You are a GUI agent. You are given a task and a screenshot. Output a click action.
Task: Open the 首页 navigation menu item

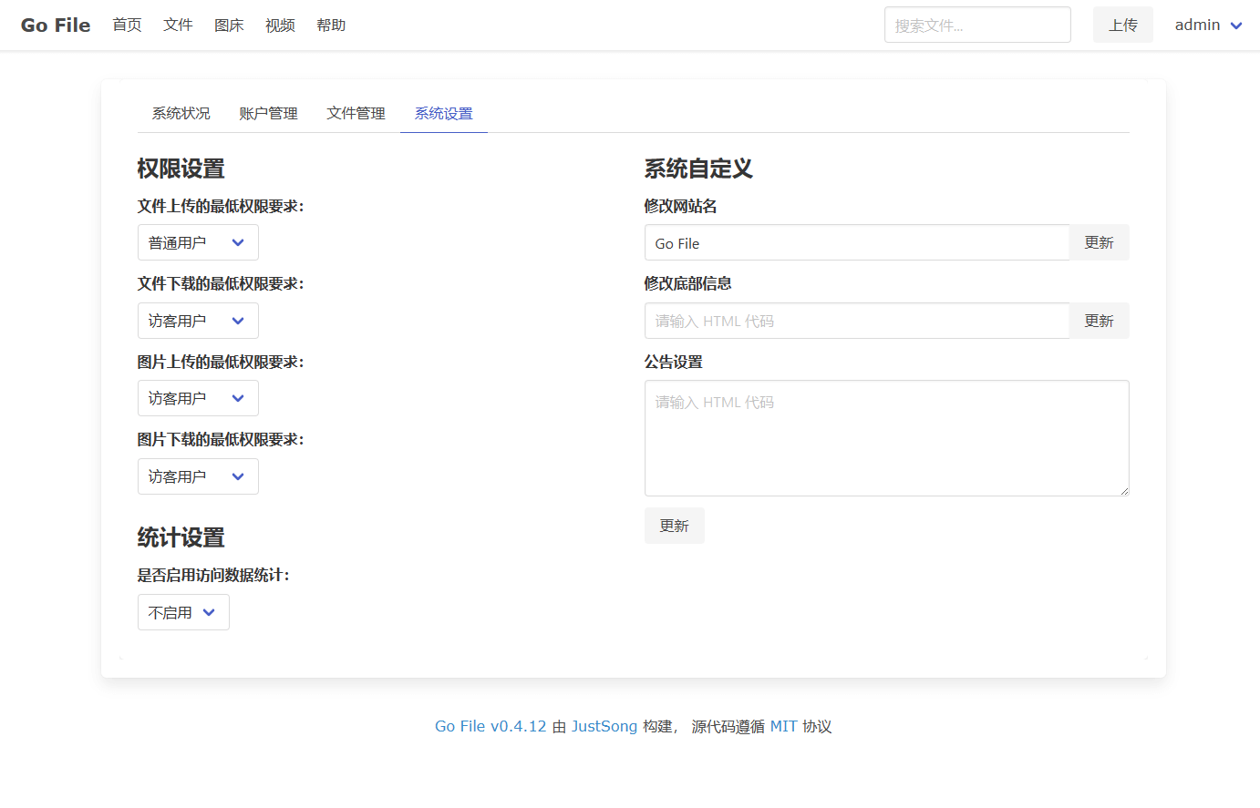[127, 25]
